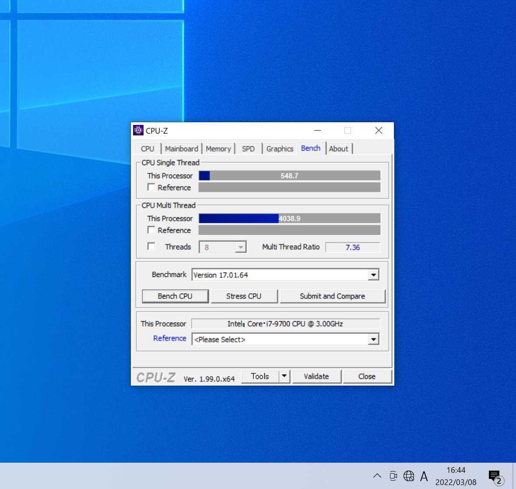Click Show desktop sliver at taskbar end
This screenshot has width=516, height=489.
(514, 476)
